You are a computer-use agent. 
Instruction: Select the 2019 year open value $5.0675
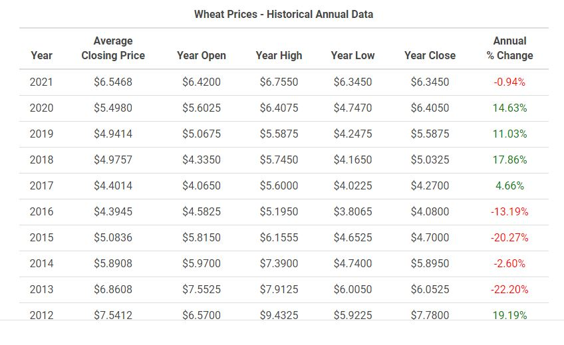(x=202, y=134)
